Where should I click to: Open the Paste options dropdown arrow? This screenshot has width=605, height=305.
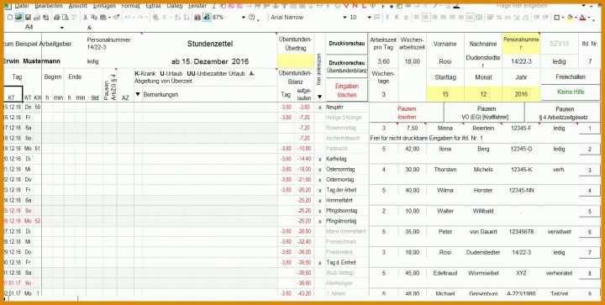pyautogui.click(x=109, y=18)
